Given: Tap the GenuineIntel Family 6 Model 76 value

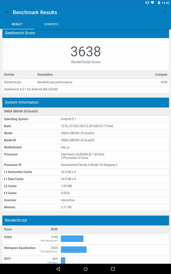Looking at the screenshot, I should click(x=89, y=165).
